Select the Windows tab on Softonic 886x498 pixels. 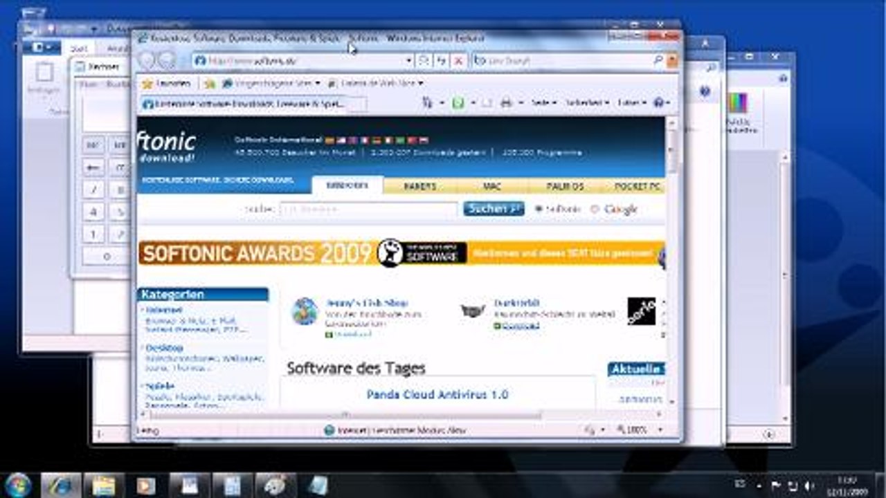[x=347, y=186]
